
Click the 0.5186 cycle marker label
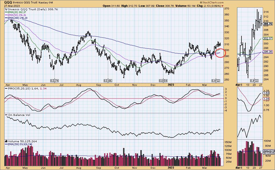pos(108,81)
